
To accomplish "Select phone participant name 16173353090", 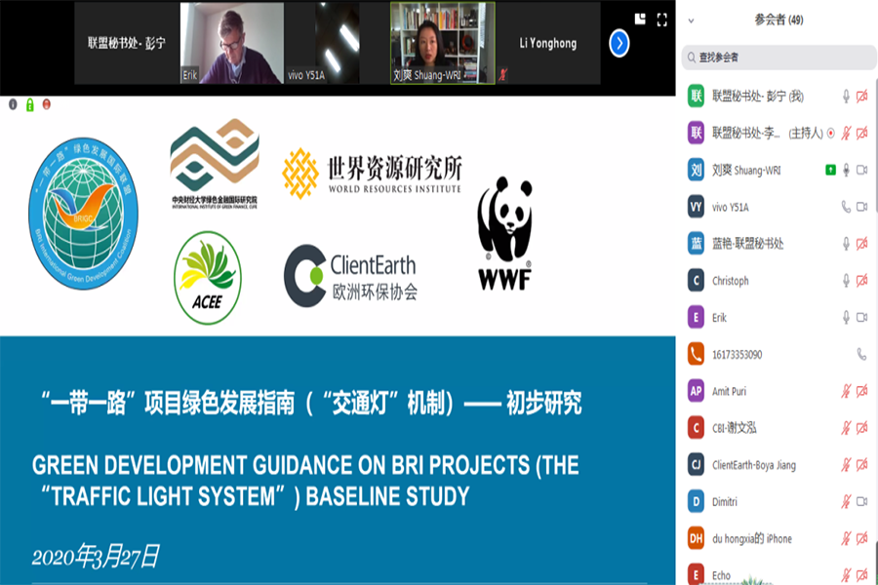I will coord(737,354).
